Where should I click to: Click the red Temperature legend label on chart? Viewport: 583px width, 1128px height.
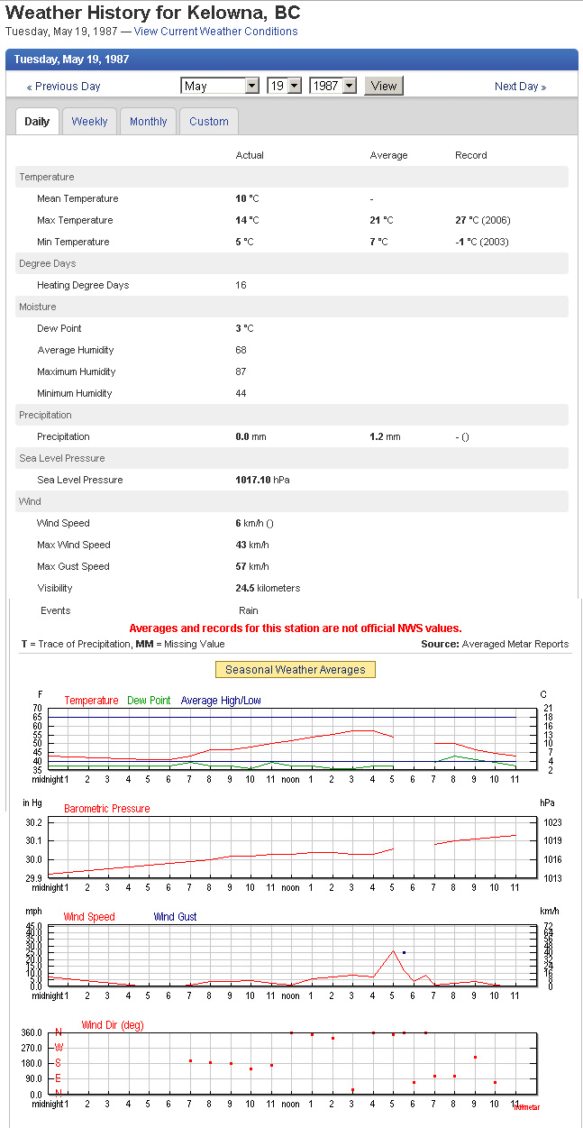[x=91, y=701]
